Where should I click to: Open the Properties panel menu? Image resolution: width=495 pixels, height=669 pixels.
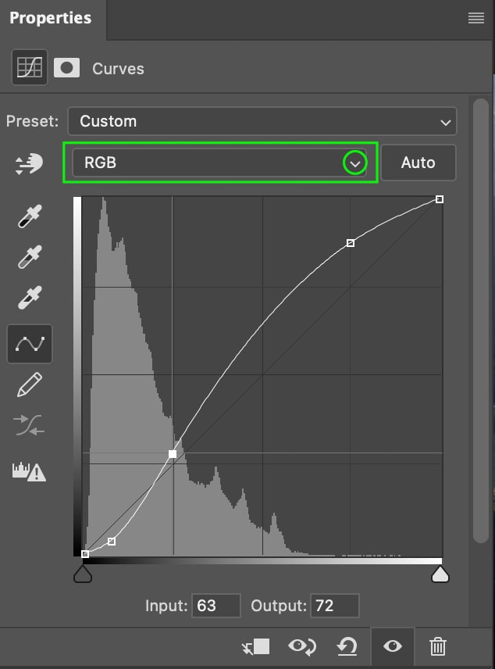click(475, 18)
